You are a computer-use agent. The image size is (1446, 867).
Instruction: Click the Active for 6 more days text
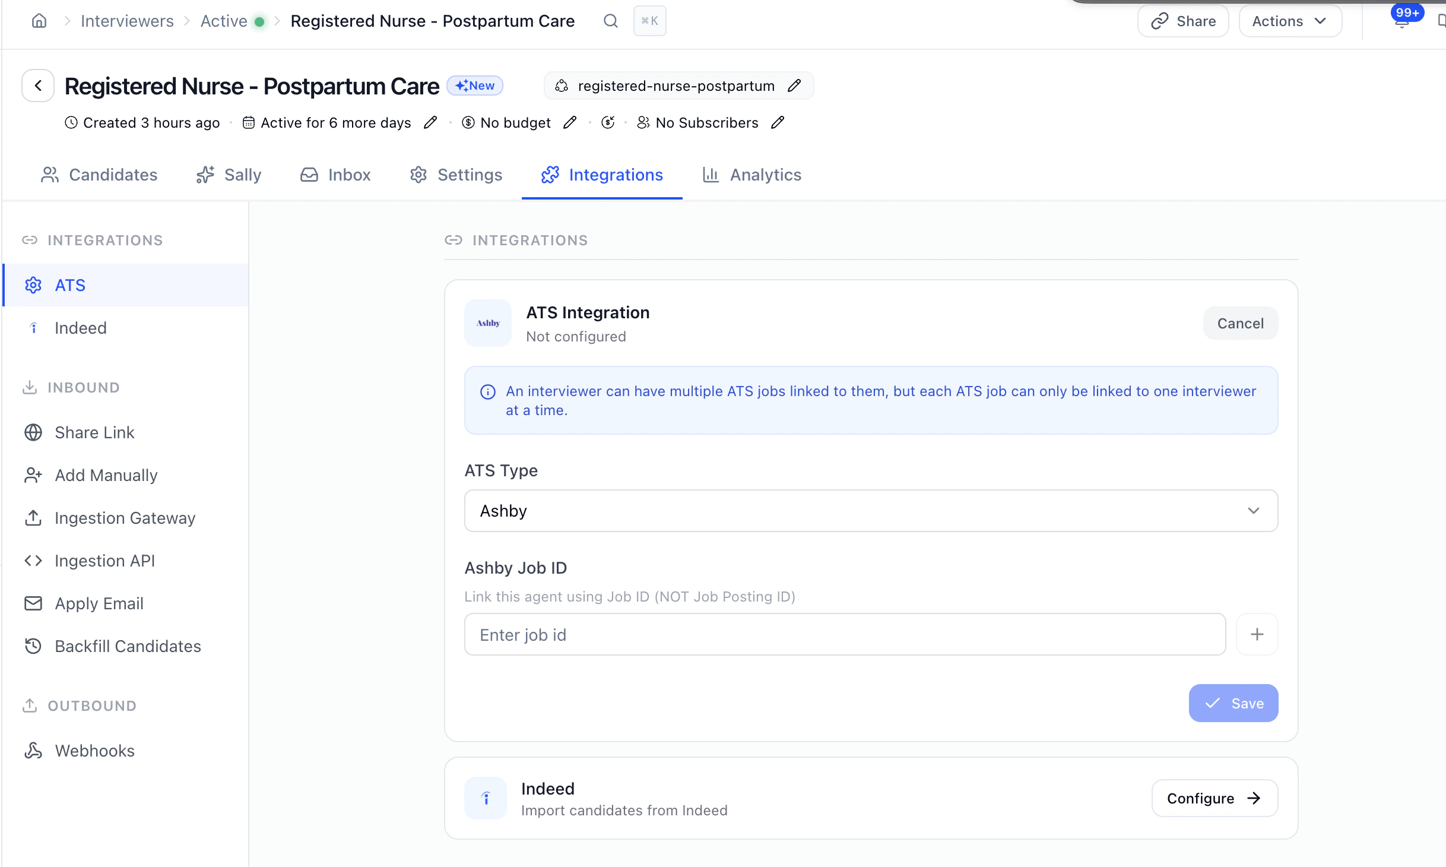(x=336, y=122)
